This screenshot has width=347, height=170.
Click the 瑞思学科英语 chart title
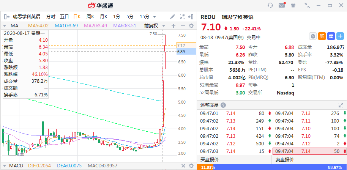pos(27,17)
